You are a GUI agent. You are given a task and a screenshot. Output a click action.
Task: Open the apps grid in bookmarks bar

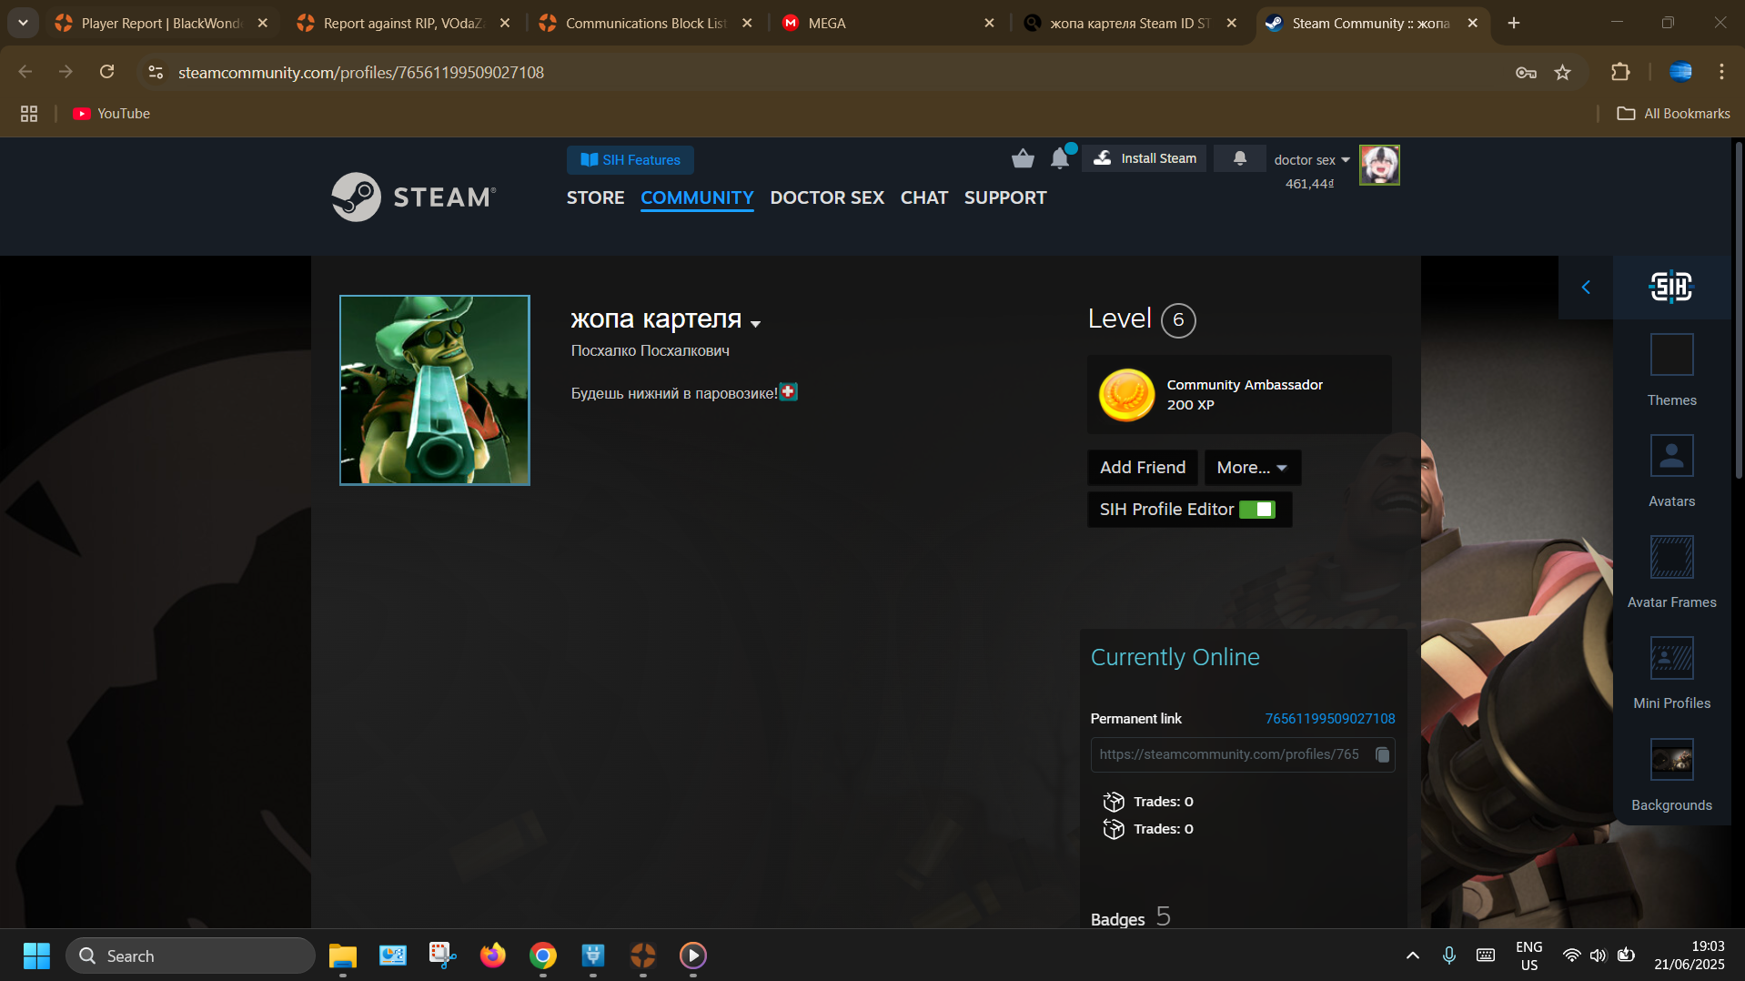tap(29, 114)
